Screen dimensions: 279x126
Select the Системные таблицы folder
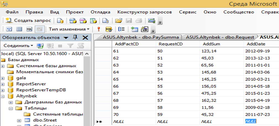tap(58, 114)
